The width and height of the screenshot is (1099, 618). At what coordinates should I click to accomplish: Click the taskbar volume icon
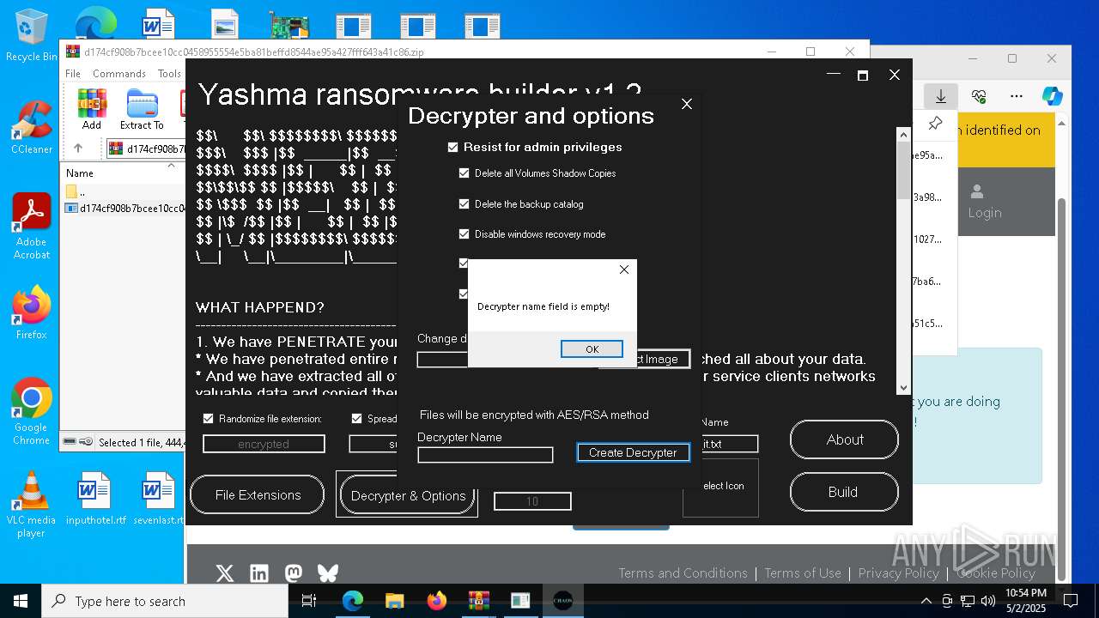click(987, 601)
